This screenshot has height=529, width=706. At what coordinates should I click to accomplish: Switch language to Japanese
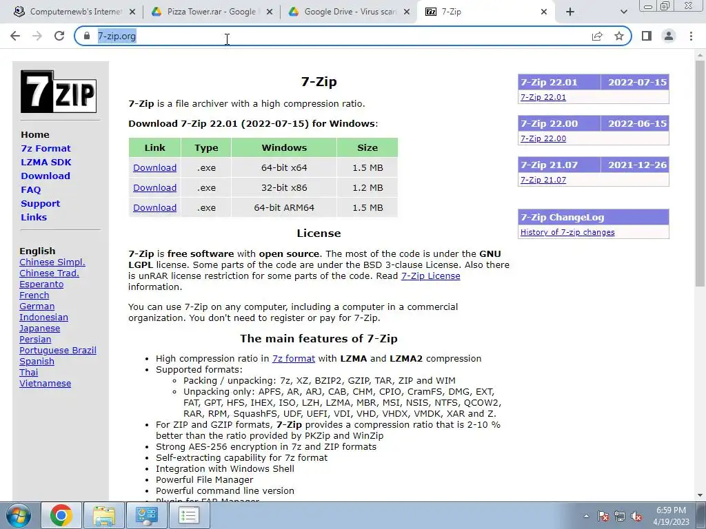39,329
